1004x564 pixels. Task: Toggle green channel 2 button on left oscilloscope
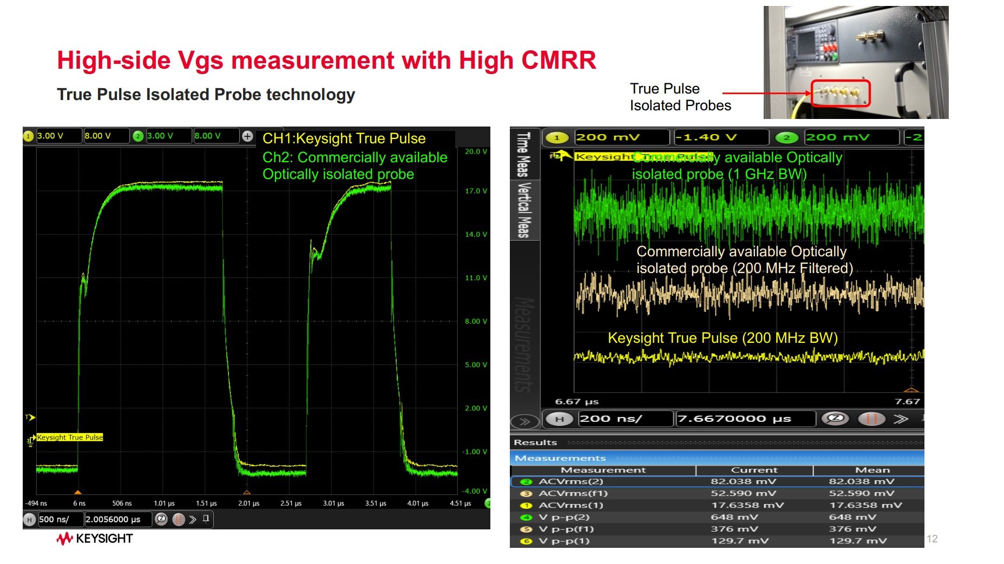138,136
